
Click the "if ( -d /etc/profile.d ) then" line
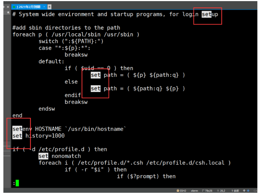pos(60,149)
